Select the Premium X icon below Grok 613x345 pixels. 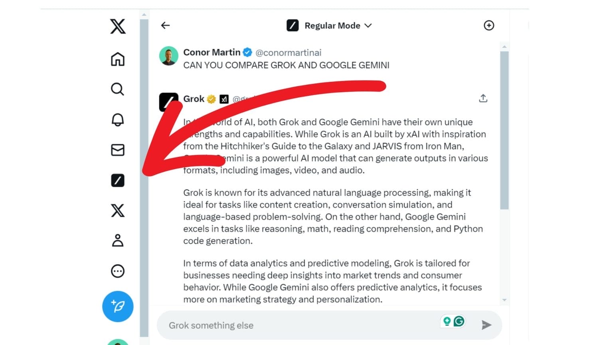pyautogui.click(x=117, y=211)
